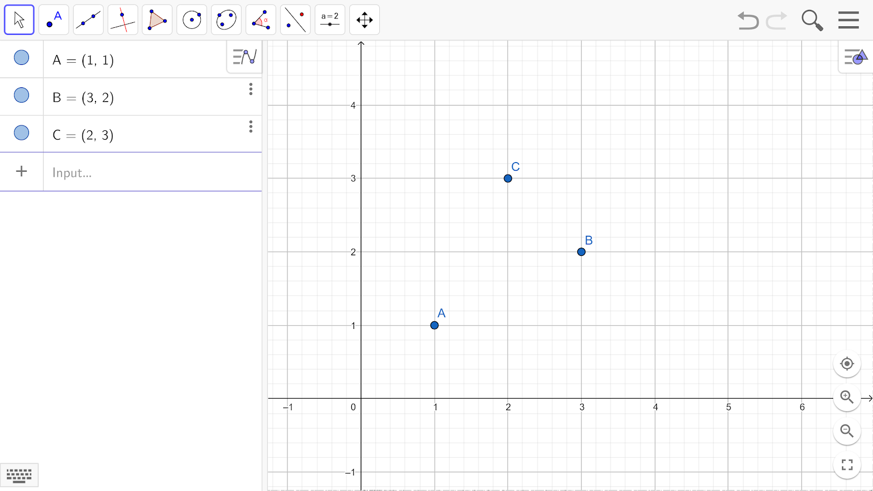Select the Perpendicular Line tool
This screenshot has width=873, height=491.
coord(123,20)
